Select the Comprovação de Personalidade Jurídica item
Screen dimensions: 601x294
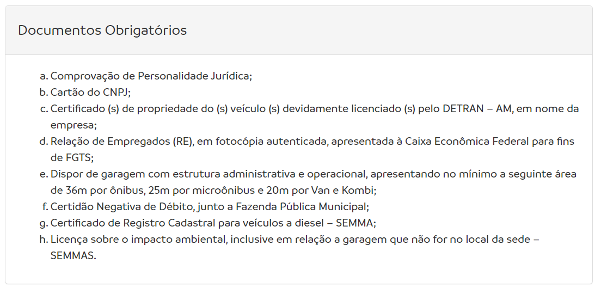coord(151,76)
